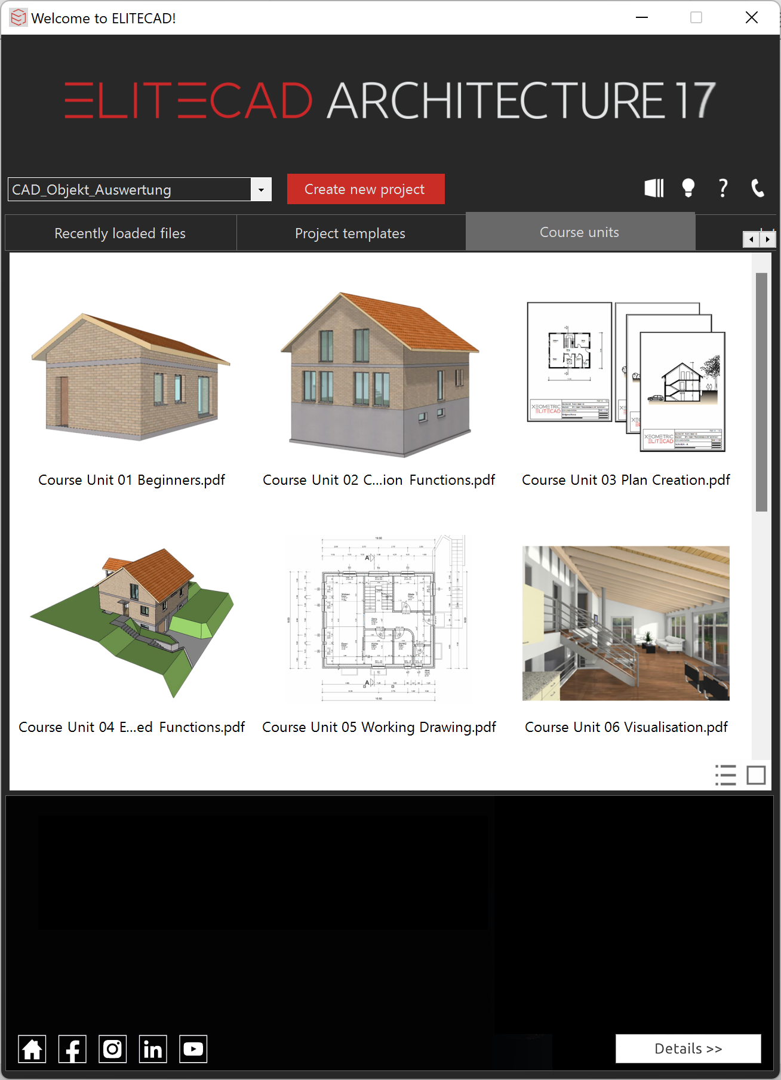Click the lightbulb tips icon

tap(688, 188)
